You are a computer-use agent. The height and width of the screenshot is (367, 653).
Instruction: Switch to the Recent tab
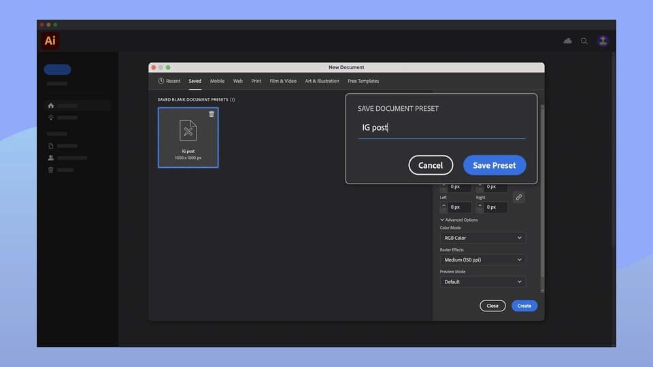pyautogui.click(x=169, y=81)
